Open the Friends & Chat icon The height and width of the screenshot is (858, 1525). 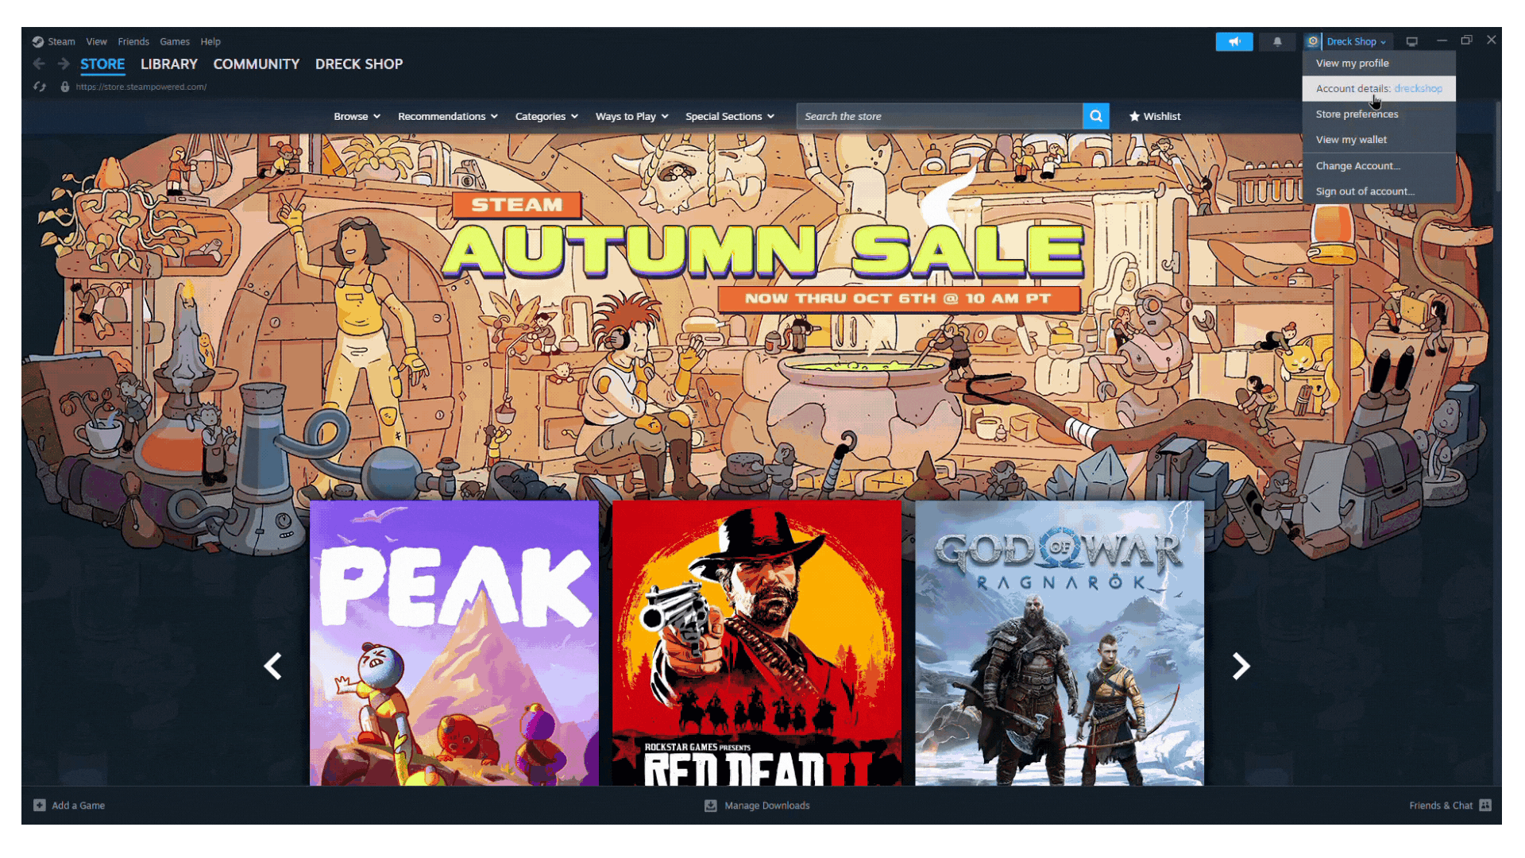[x=1485, y=805]
